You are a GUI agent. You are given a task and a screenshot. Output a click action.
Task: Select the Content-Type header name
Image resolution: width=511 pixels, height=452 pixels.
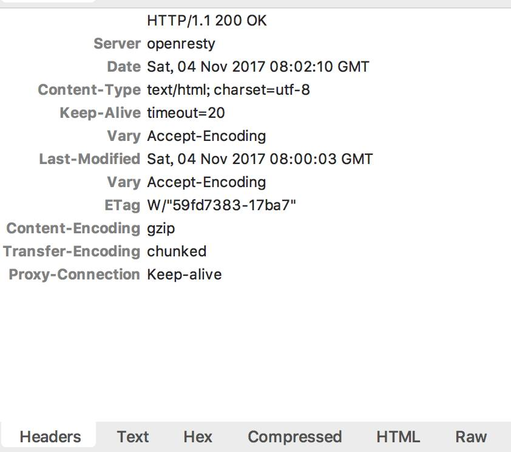89,90
